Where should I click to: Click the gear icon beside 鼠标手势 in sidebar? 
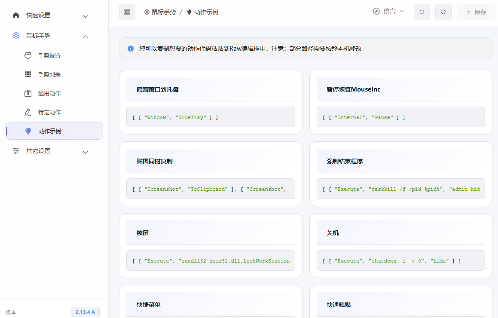[x=16, y=36]
